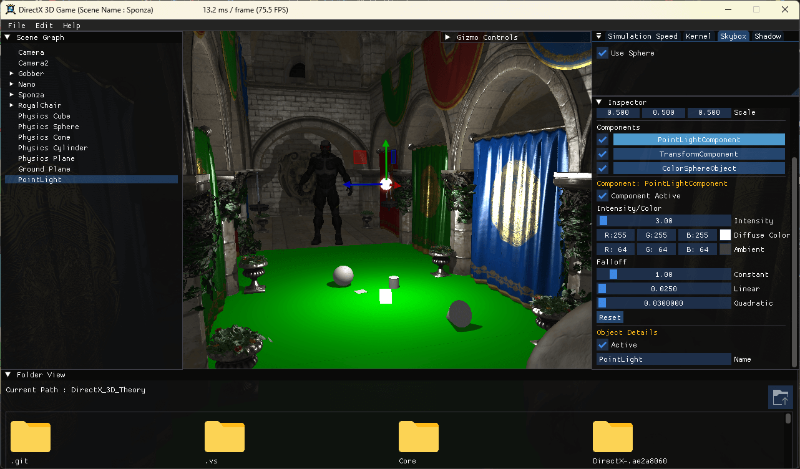Collapse the Folder View panel
Image resolution: width=800 pixels, height=469 pixels.
(7, 375)
